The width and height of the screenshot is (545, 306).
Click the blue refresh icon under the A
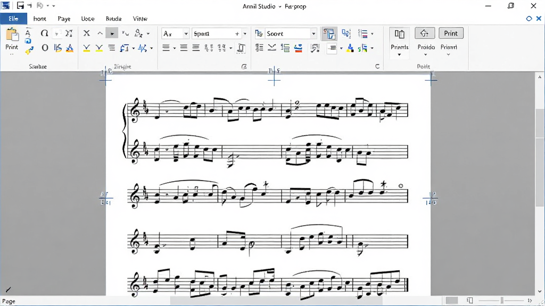coord(28,41)
